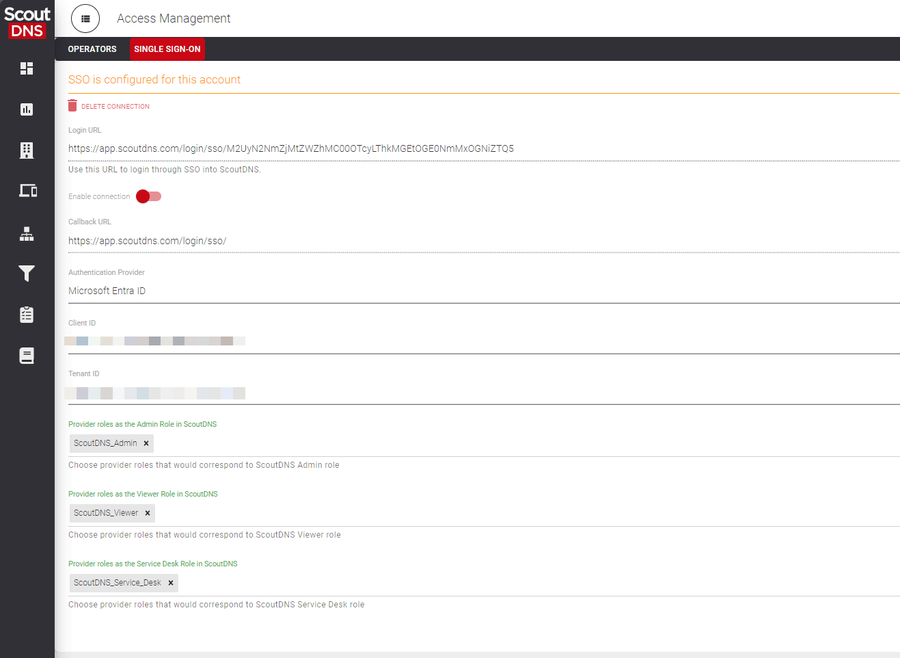This screenshot has height=658, width=900.
Task: Click the ScoutDNS Admin role helper text
Action: 204,465
